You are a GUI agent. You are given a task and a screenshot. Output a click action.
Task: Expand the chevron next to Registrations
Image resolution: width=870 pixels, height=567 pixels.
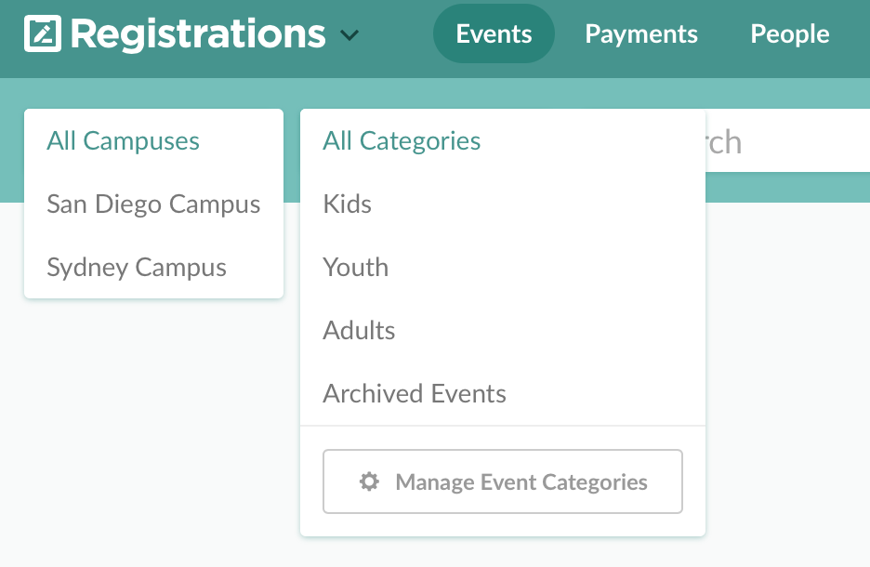click(x=349, y=35)
